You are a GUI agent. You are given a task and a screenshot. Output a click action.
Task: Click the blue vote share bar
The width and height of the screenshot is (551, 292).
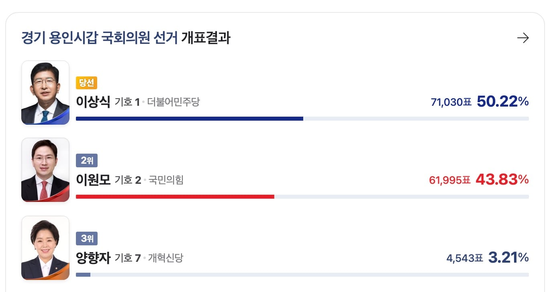[x=190, y=119]
